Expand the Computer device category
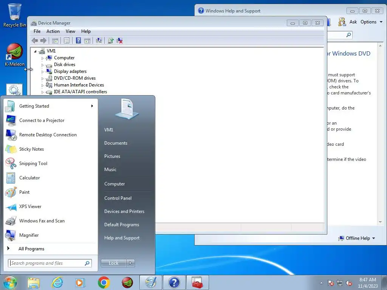Viewport: 387px width, 290px height. pos(42,58)
